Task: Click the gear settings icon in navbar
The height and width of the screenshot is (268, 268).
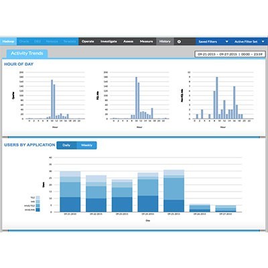Action: [x=179, y=42]
